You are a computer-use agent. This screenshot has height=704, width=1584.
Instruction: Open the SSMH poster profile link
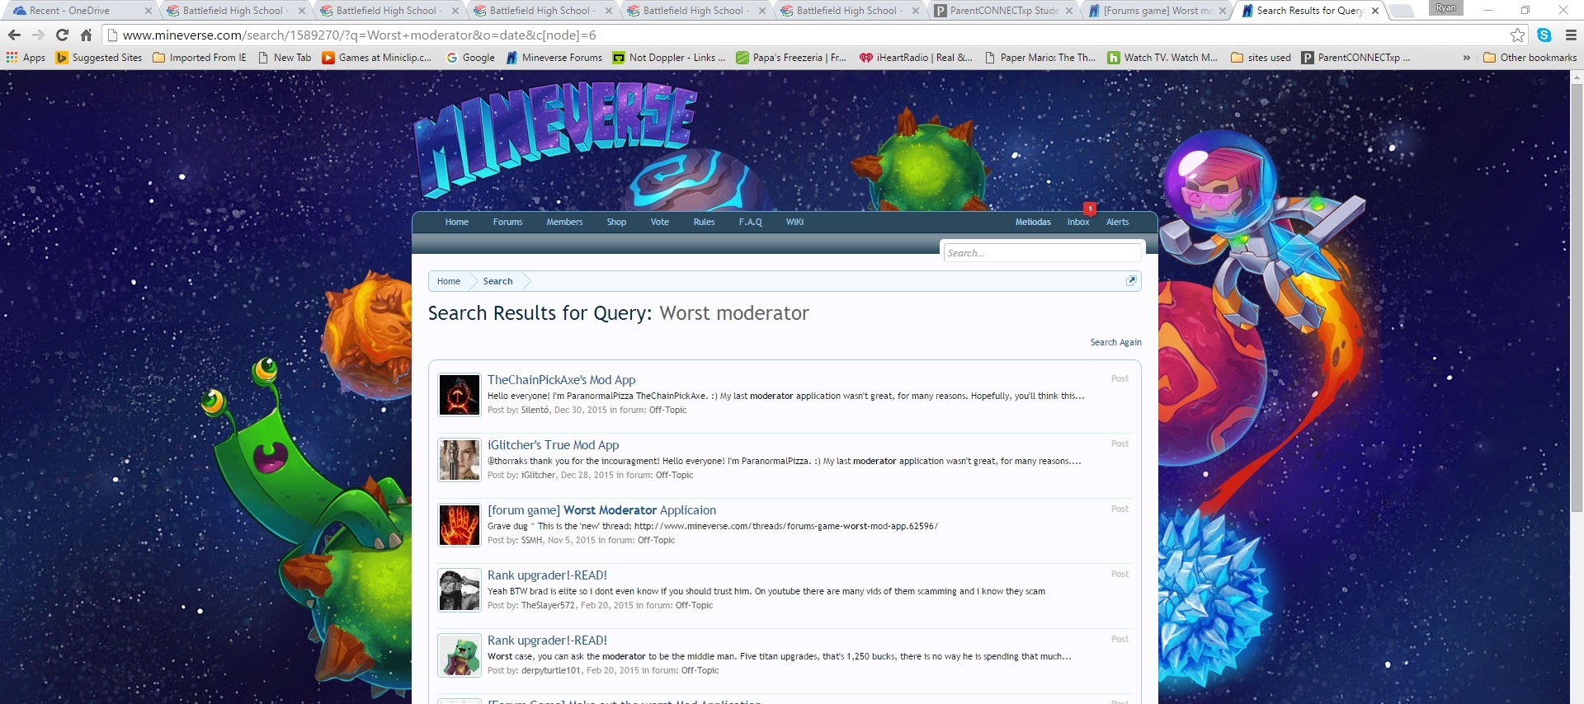coord(532,540)
